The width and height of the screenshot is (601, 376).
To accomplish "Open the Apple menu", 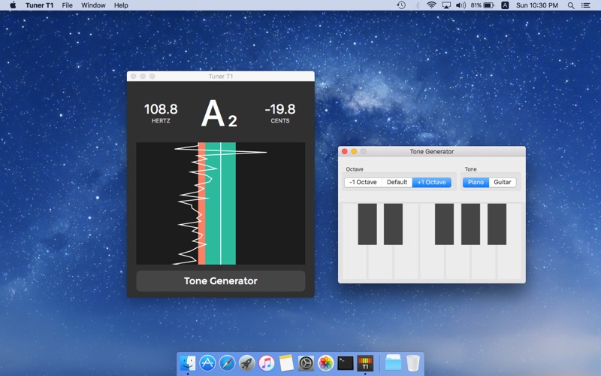I will (x=13, y=5).
